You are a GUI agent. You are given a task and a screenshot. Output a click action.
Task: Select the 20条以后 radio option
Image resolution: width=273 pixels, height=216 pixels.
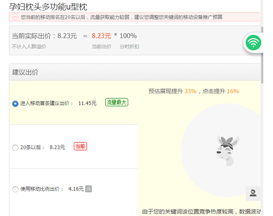tap(15, 147)
